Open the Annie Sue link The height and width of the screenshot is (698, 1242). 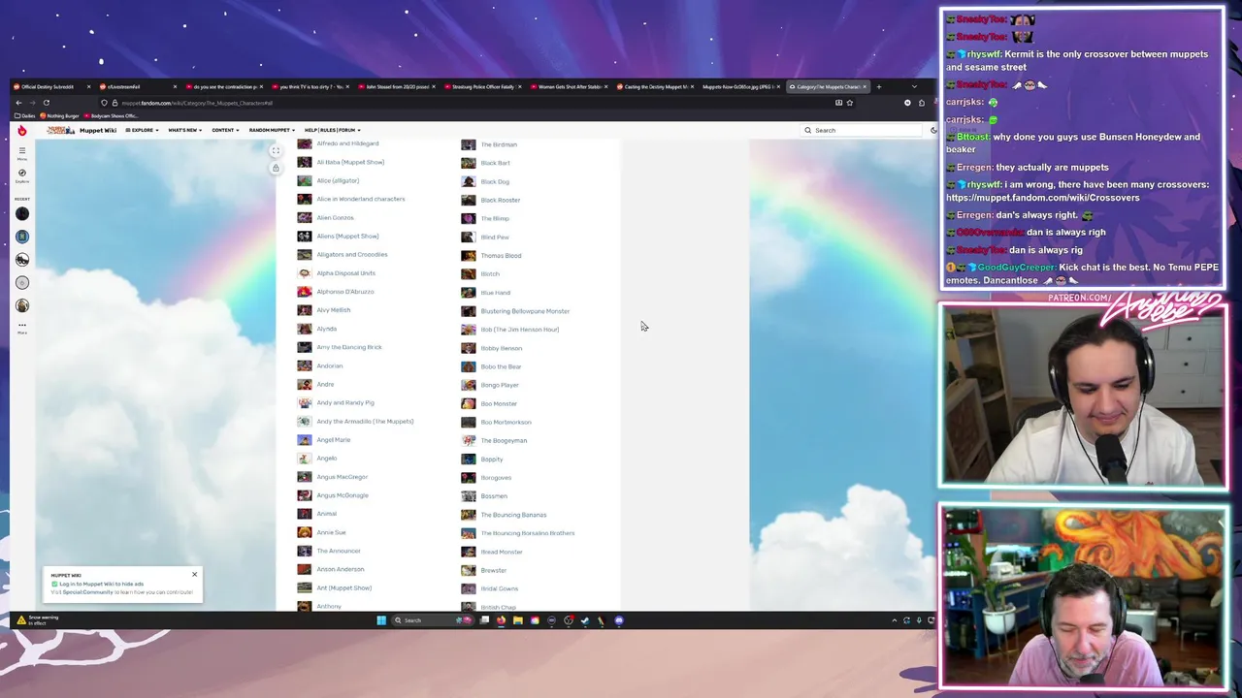pos(331,532)
